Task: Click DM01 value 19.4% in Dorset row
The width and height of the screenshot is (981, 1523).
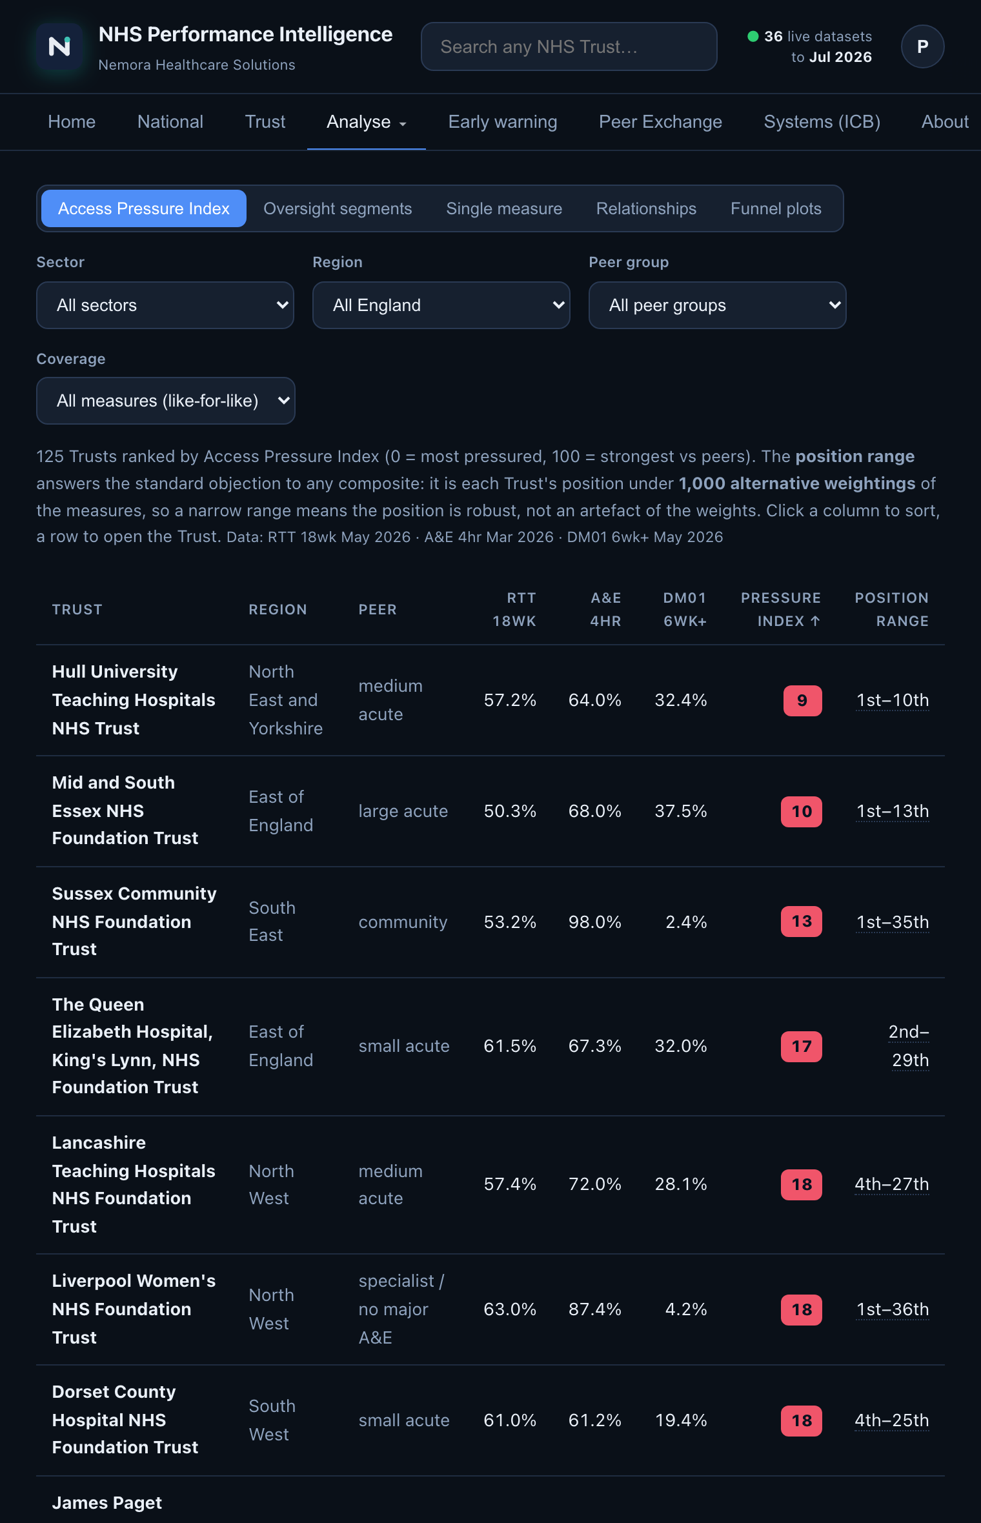Action: coord(681,1420)
